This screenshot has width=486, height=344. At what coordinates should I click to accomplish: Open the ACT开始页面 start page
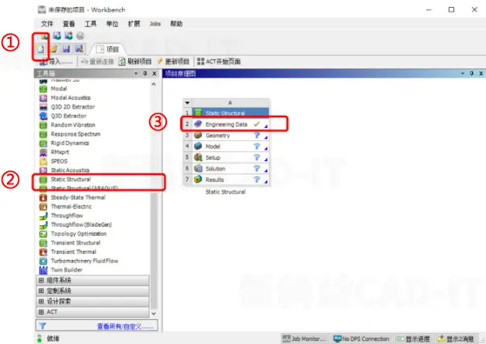(219, 62)
